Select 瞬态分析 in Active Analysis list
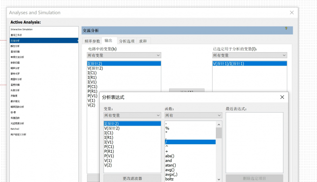The image size is (317, 182). coord(44,46)
